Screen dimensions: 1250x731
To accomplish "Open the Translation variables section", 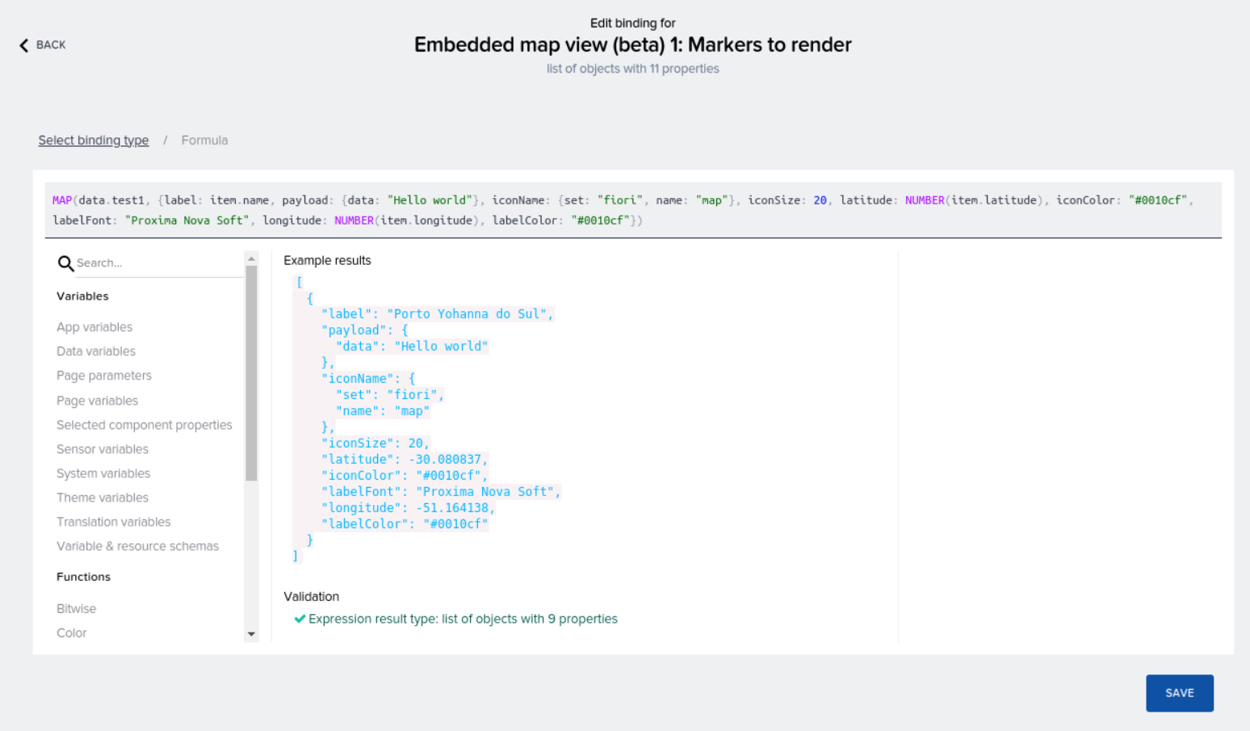I will click(113, 521).
